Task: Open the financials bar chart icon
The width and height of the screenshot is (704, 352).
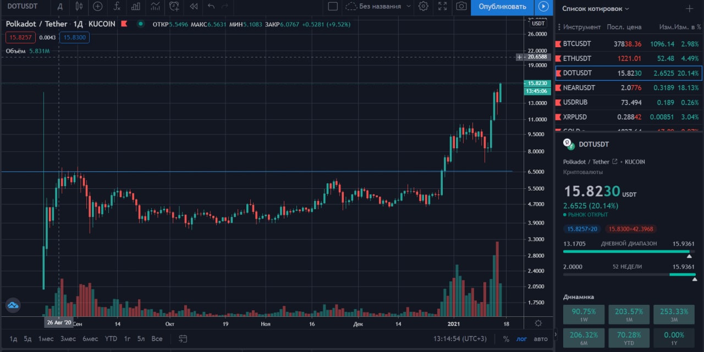Action: coord(135,7)
